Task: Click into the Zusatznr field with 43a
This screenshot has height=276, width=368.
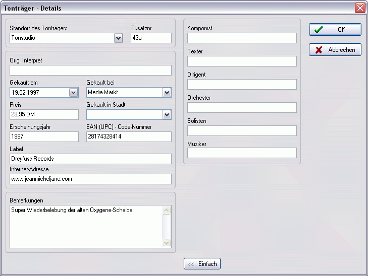Action: (x=151, y=38)
